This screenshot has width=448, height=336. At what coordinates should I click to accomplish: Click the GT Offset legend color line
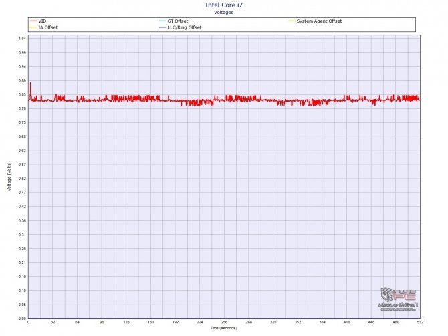pyautogui.click(x=162, y=21)
